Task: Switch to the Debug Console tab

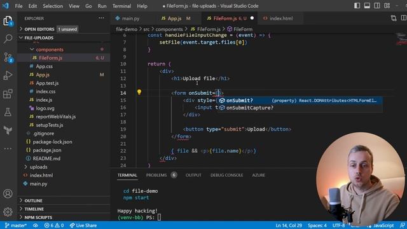Action: (x=226, y=175)
